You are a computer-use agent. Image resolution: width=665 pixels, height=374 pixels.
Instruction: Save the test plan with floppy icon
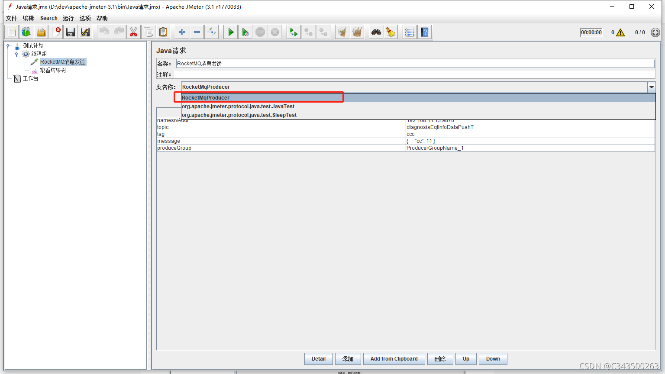[71, 32]
